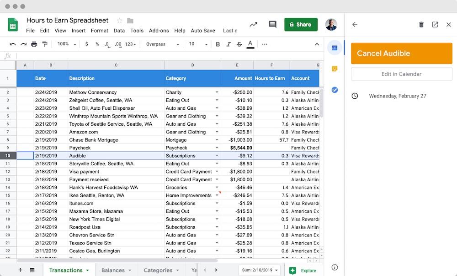Open Tasks in the side panel
This screenshot has height=276, width=457.
(335, 90)
